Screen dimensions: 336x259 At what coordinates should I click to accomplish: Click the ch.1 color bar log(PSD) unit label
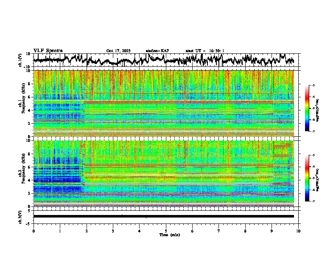pos(318,110)
